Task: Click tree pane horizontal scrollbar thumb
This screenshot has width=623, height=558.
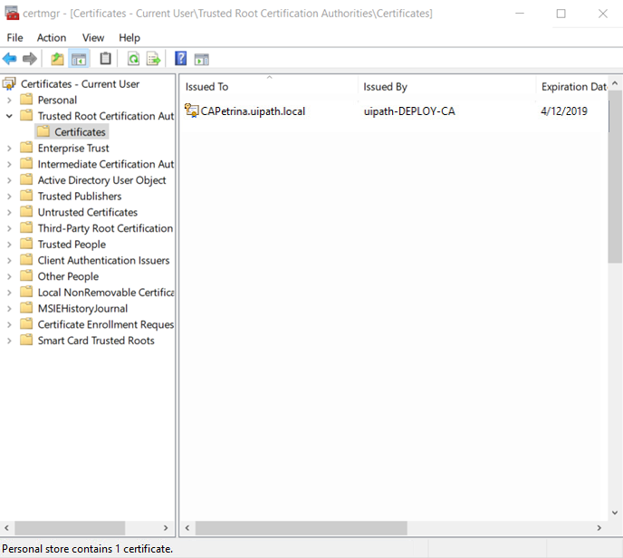Action: (x=70, y=528)
